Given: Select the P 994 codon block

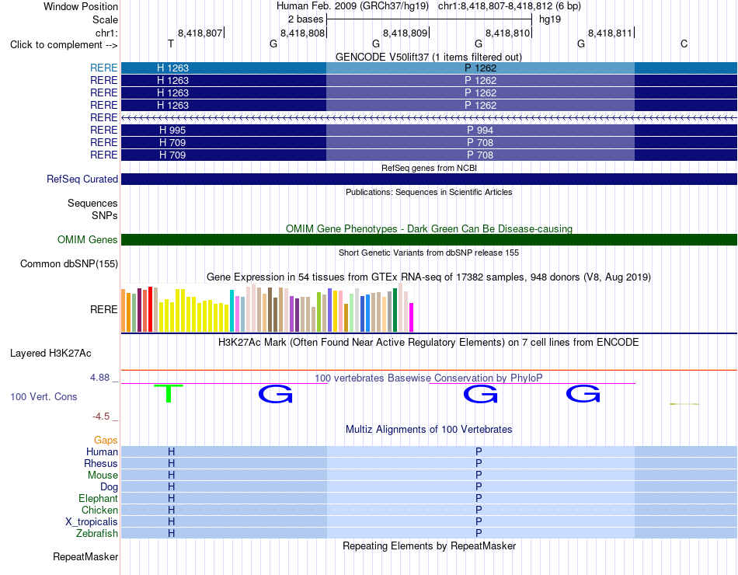Looking at the screenshot, I should click(480, 130).
